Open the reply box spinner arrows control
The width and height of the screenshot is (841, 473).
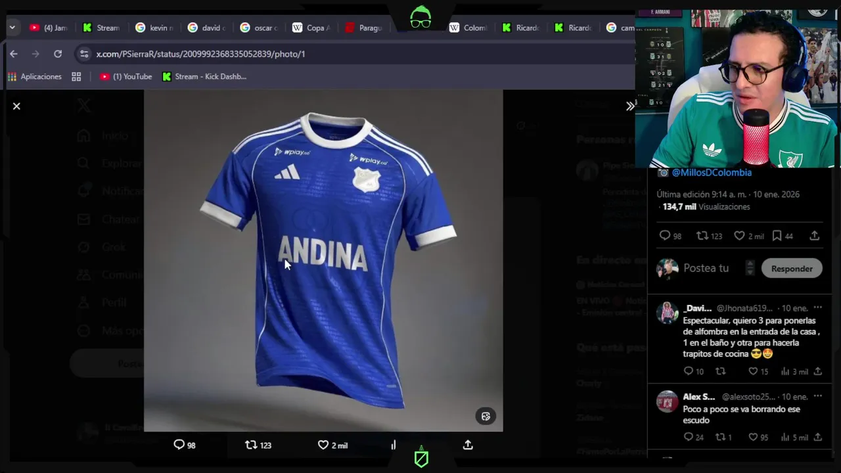coord(750,268)
